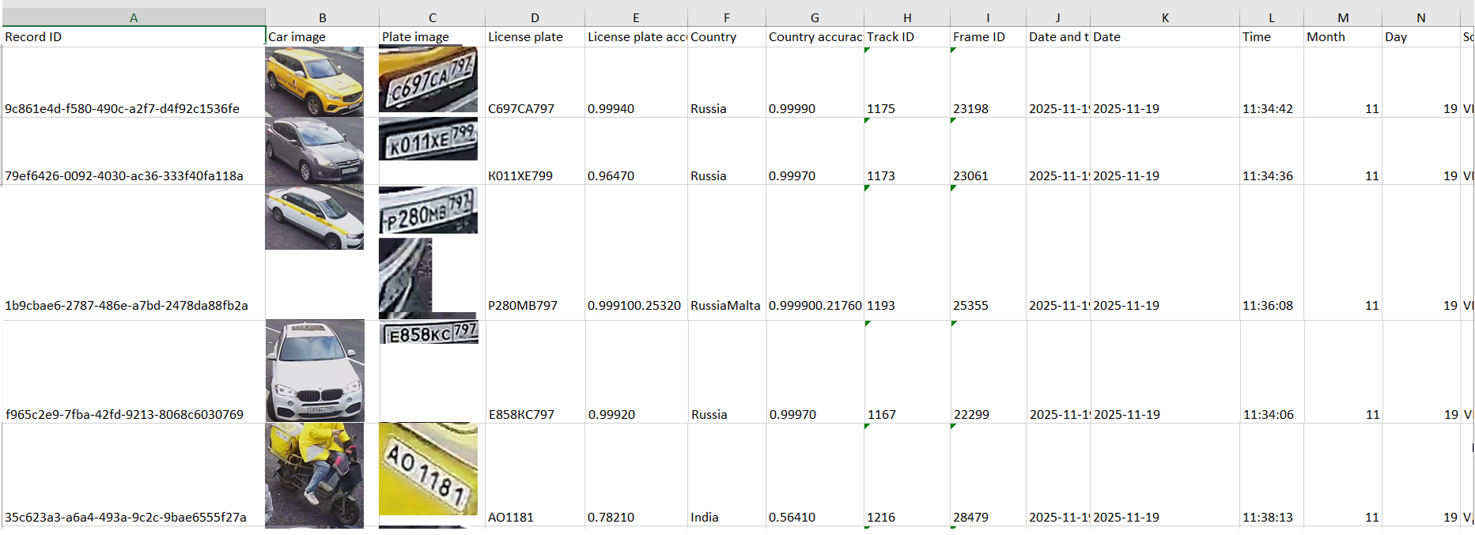Select column K header
This screenshot has width=1475, height=535.
tap(1165, 17)
